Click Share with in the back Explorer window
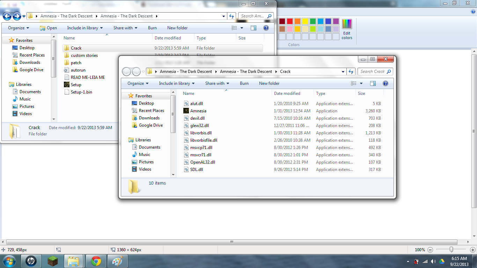The height and width of the screenshot is (268, 477). pyautogui.click(x=125, y=28)
